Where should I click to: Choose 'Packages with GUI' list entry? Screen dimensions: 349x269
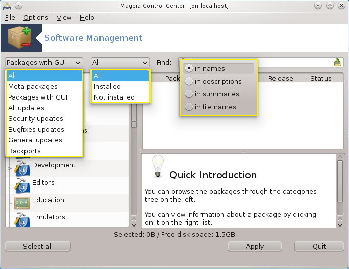(44, 97)
